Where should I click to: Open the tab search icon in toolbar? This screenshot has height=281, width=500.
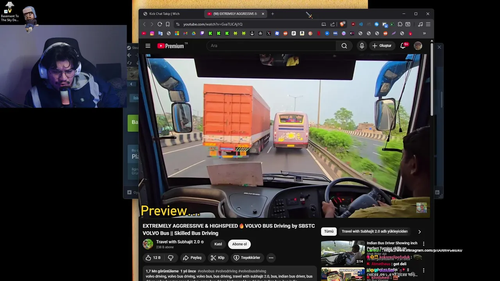[408, 24]
